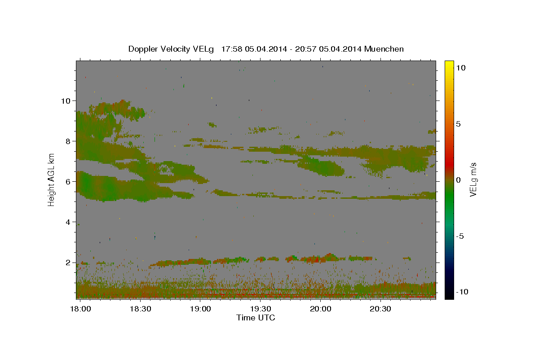
Task: Click the colorbar tick label -5
Action: (x=460, y=236)
